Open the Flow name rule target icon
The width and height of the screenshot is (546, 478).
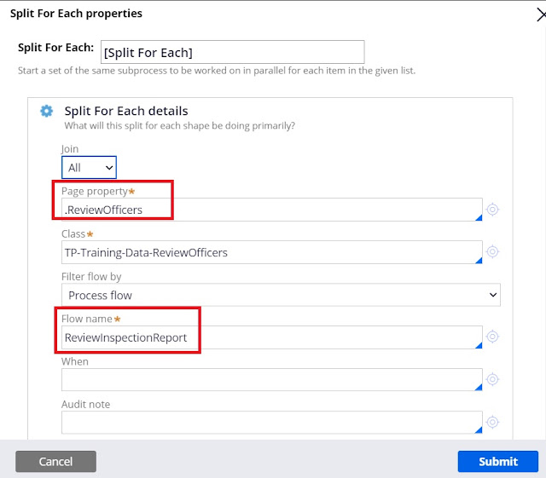click(x=492, y=337)
